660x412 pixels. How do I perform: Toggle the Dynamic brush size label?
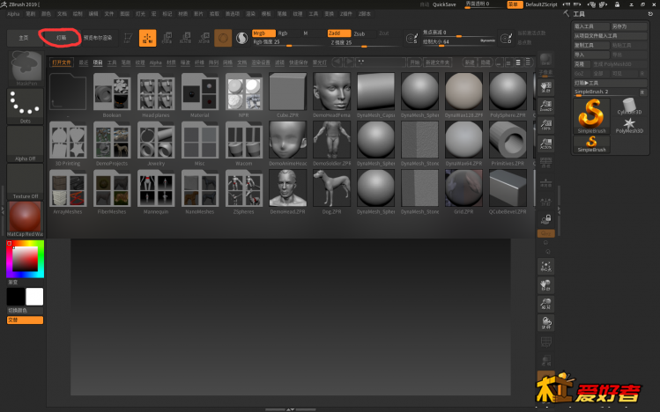click(487, 40)
